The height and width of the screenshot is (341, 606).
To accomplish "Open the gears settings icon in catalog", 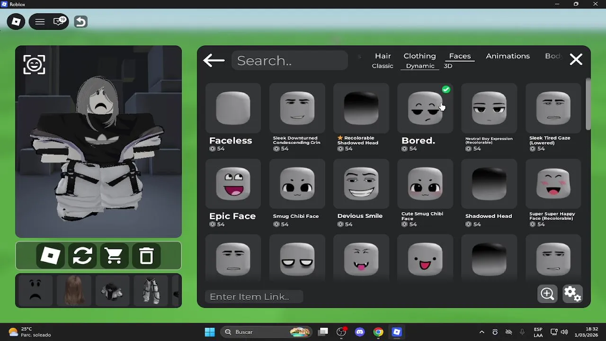I will click(x=572, y=294).
